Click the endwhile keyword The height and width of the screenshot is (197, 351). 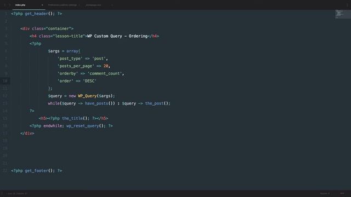point(53,126)
